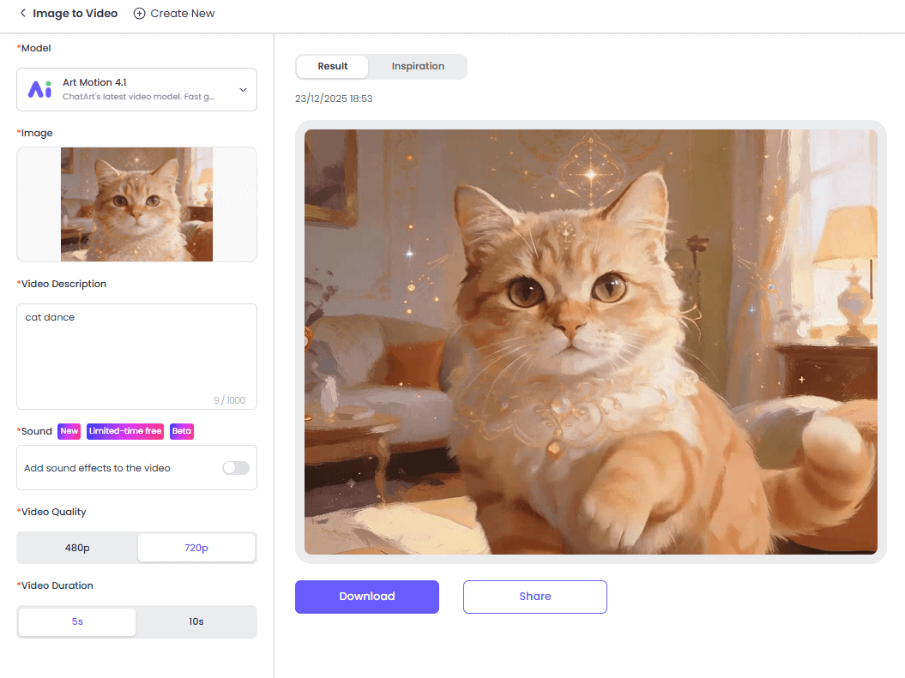
Task: Switch to the Result tab
Action: coord(333,67)
